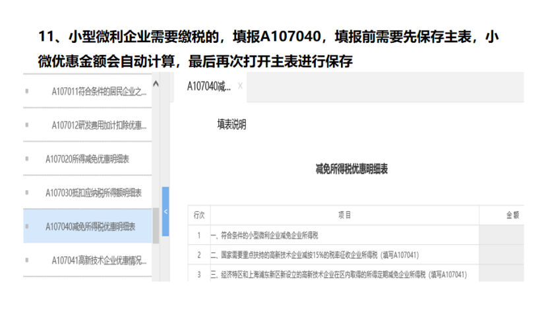
Task: Click the sidebar scrollbar thumb
Action: pos(156,226)
